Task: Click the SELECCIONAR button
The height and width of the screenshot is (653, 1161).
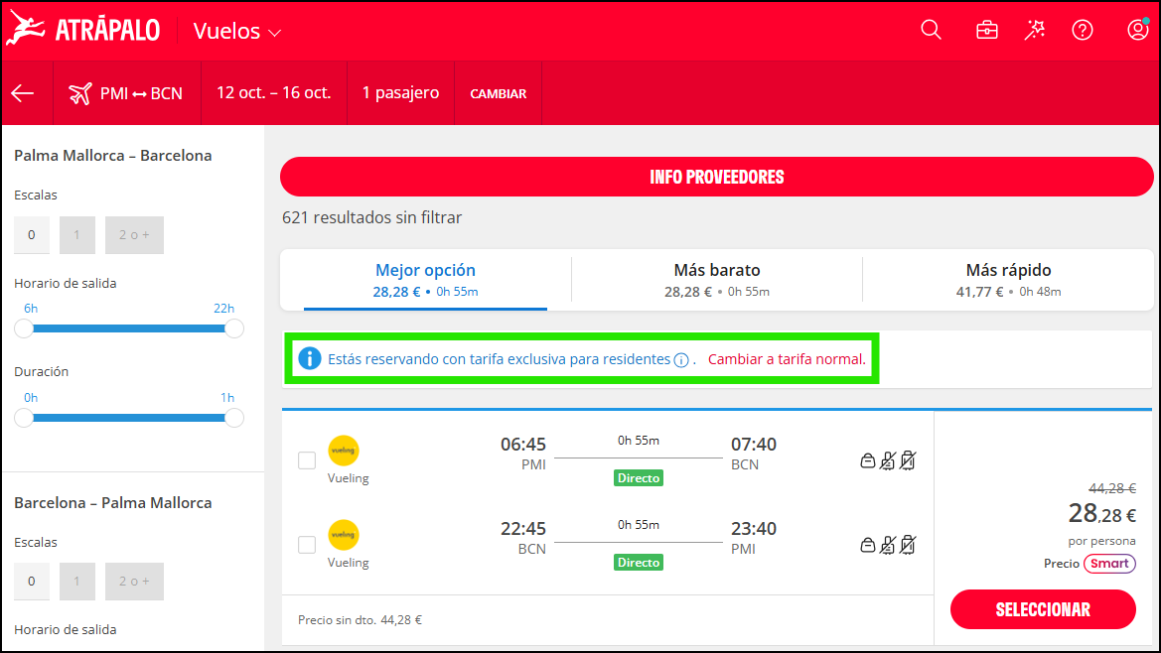Action: point(1043,609)
